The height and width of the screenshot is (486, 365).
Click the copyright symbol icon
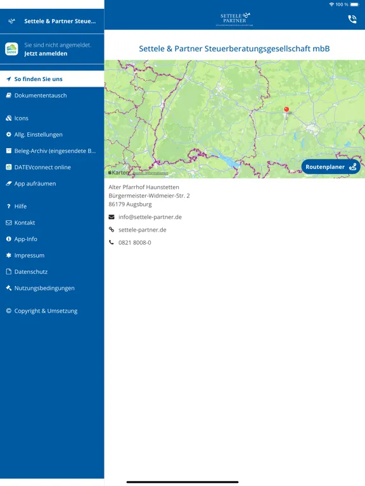(9, 311)
